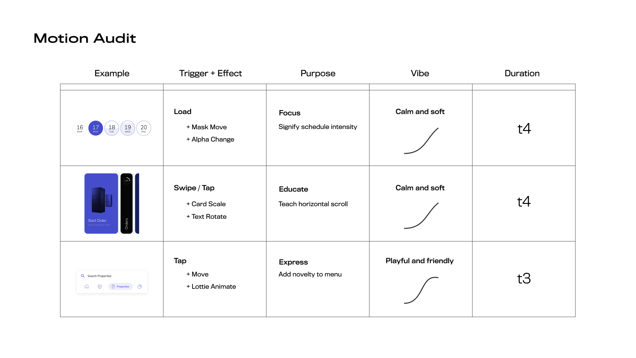The height and width of the screenshot is (358, 636).
Task: Select the Focus purpose cell
Action: tap(318, 127)
